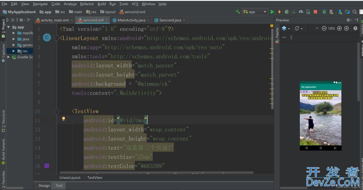Click the horizontal resize arrows in preview
The image size is (363, 190).
pos(284,37)
